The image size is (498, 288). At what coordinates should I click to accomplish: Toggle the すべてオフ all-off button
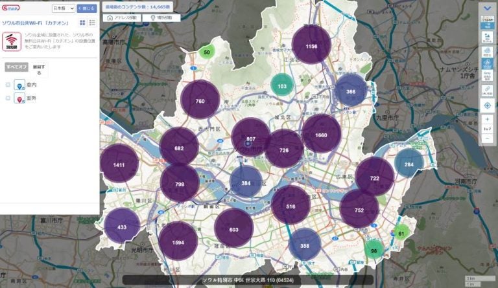pos(16,67)
